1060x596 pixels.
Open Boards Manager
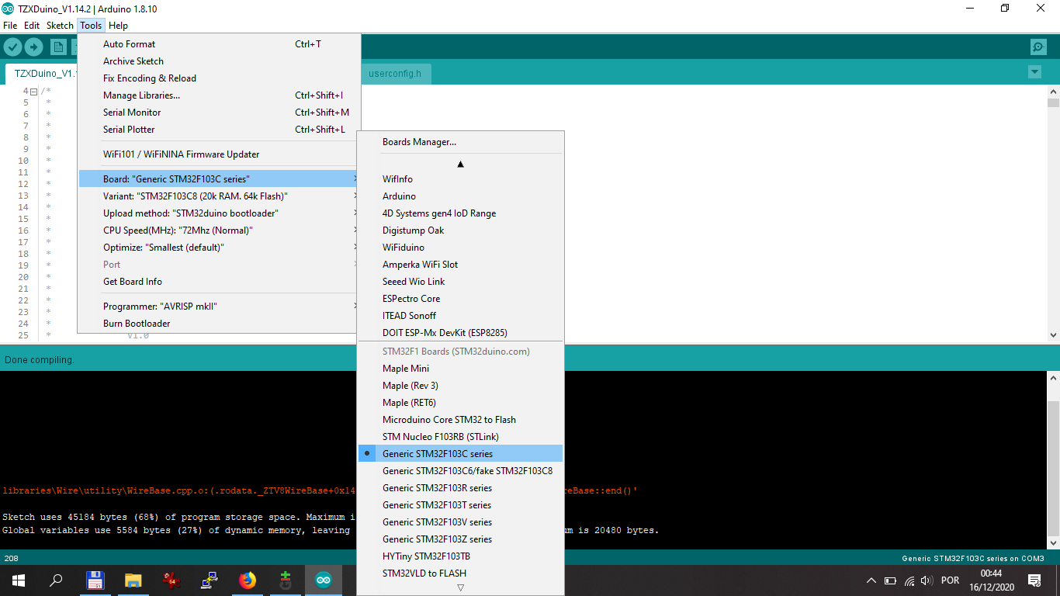[419, 142]
